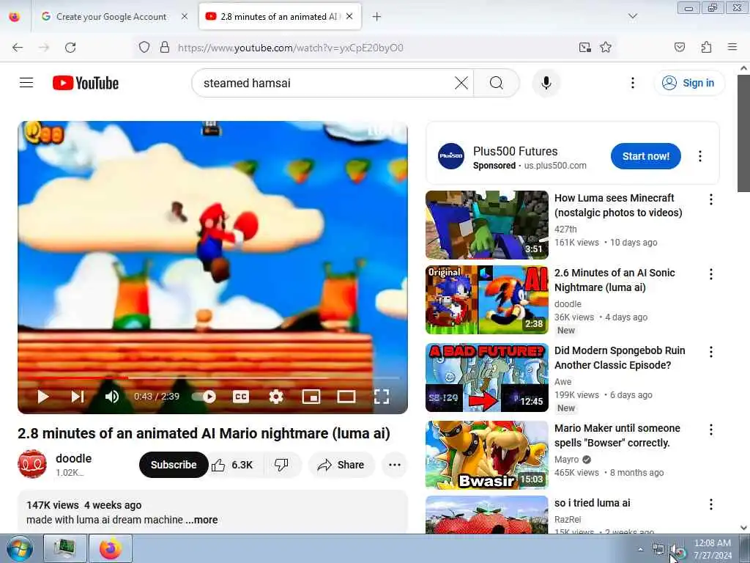This screenshot has width=750, height=563.
Task: Open tracking protection shield icon
Action: click(144, 48)
